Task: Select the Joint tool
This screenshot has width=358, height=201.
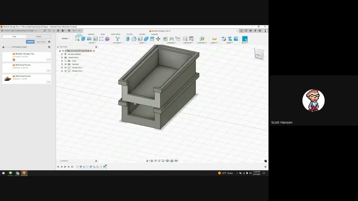Action: pyautogui.click(x=172, y=39)
